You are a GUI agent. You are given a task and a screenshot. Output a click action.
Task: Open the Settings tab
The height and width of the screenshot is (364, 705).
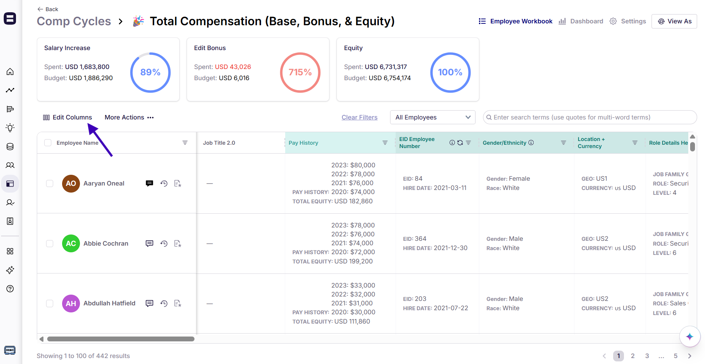(628, 21)
